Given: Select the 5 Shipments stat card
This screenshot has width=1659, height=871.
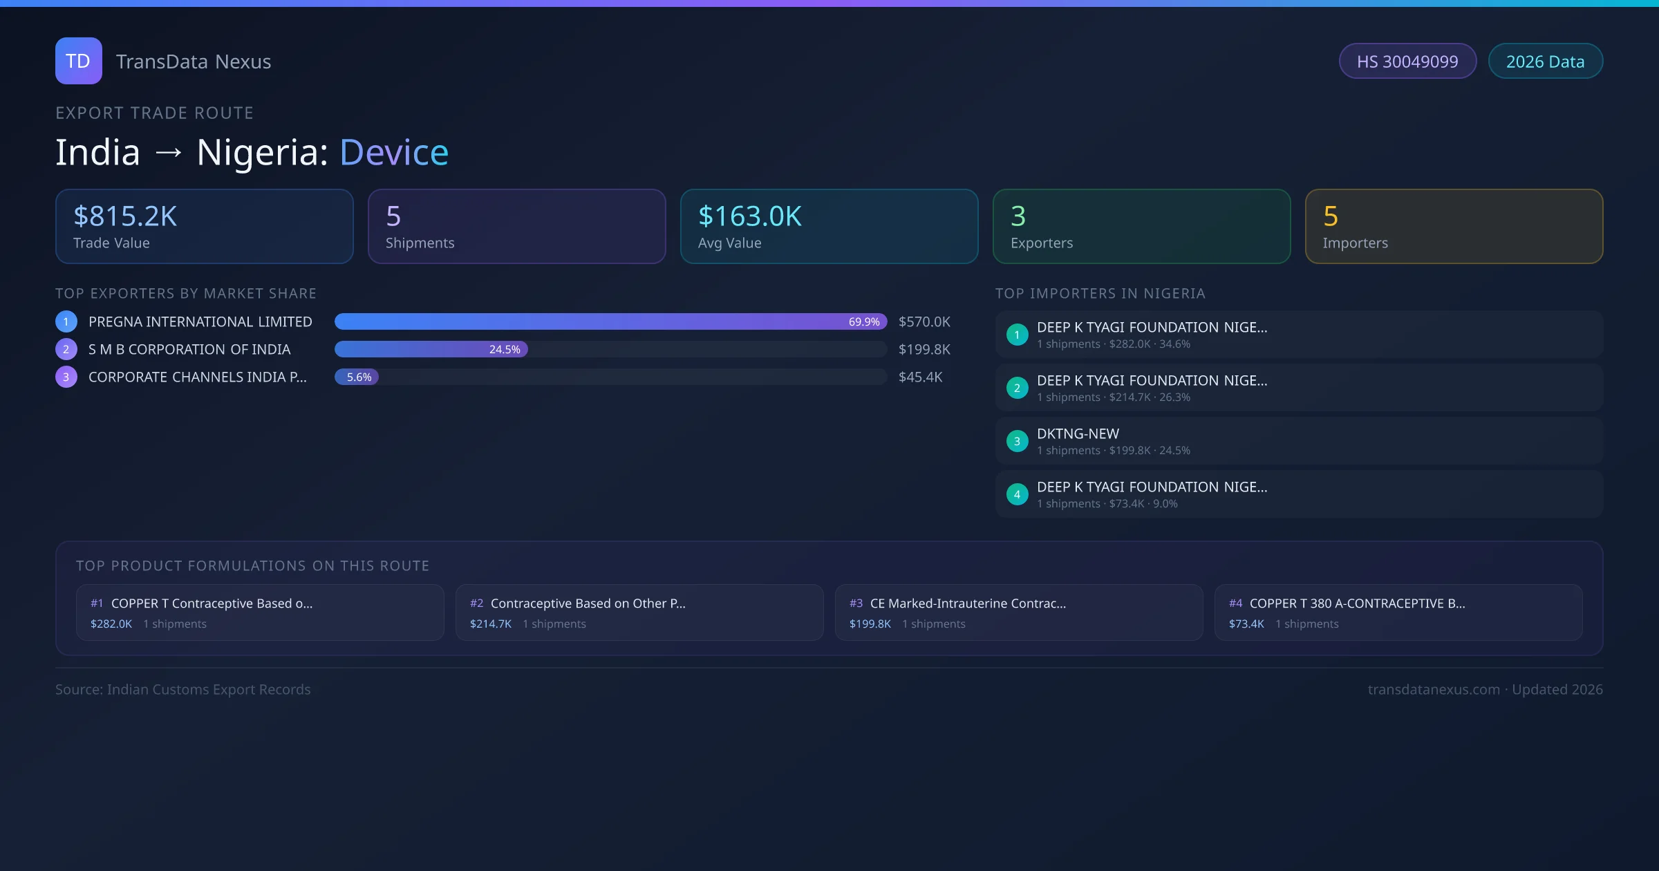Looking at the screenshot, I should 516,226.
